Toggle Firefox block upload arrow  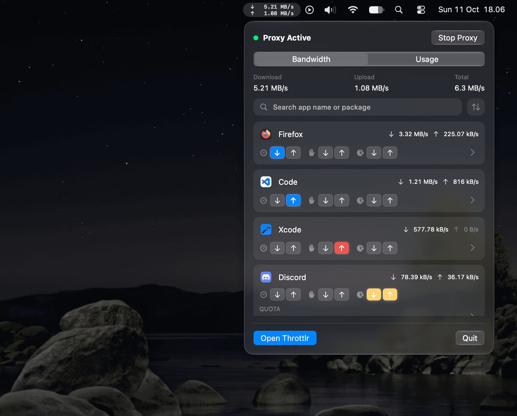tap(342, 153)
